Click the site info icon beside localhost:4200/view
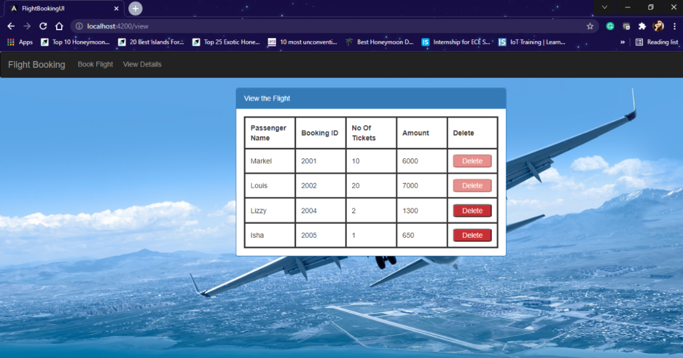The width and height of the screenshot is (683, 358). 78,26
